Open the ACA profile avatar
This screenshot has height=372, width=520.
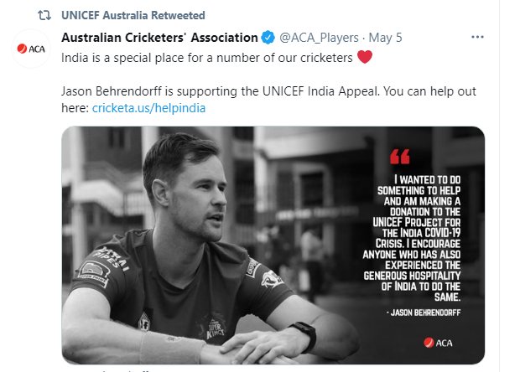[31, 49]
